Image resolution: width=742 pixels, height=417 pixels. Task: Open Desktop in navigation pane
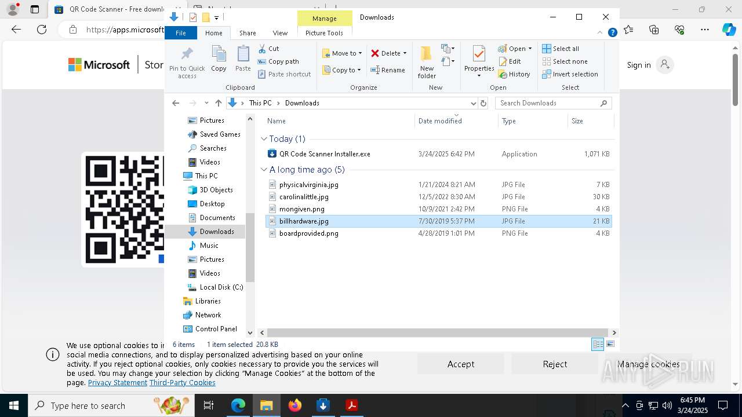point(212,204)
